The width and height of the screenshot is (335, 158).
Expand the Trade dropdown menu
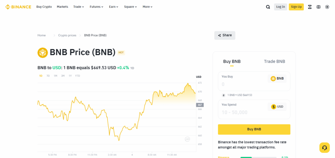[79, 7]
